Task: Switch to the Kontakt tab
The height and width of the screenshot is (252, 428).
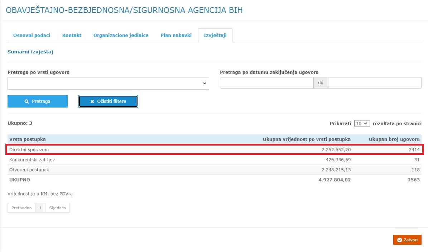Action: [72, 35]
